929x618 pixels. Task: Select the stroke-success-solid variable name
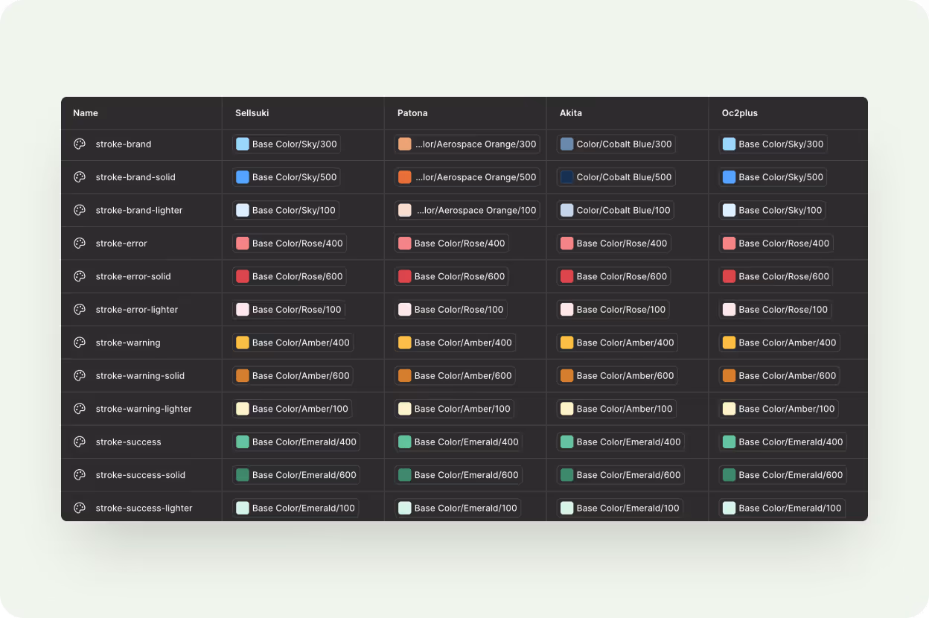pyautogui.click(x=141, y=475)
